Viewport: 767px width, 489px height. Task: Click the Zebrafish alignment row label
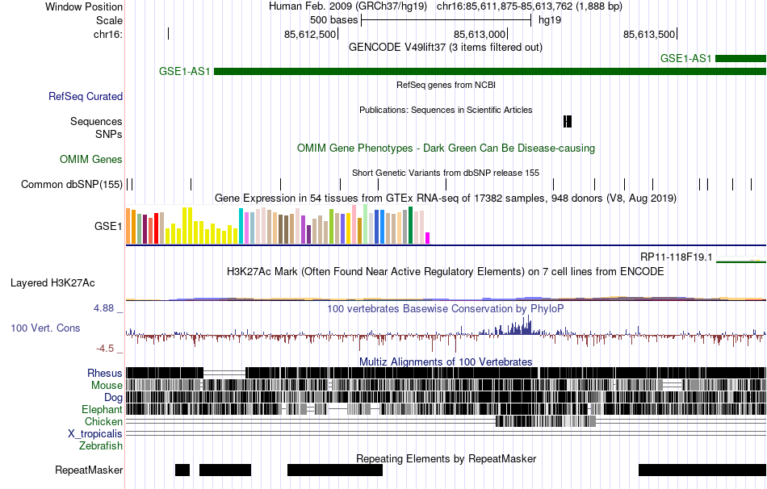click(x=101, y=446)
